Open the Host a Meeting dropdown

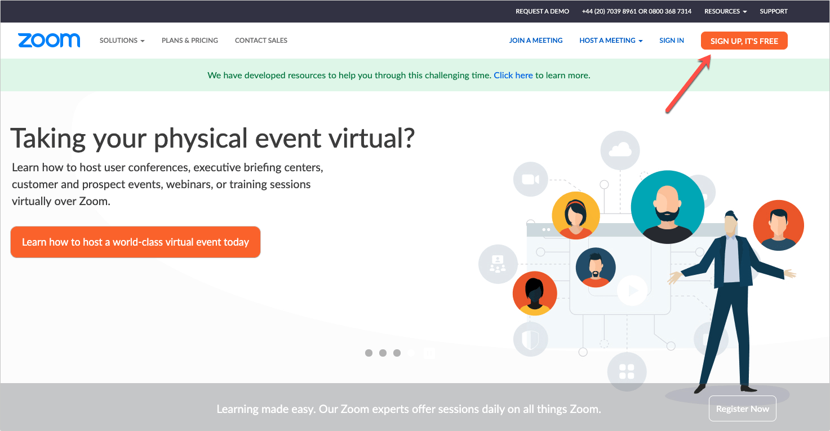[611, 41]
